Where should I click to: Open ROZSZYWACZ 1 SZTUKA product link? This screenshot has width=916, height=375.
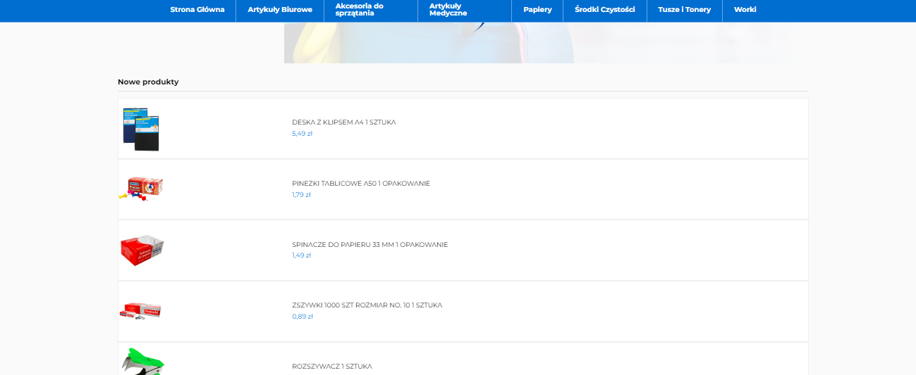coord(332,367)
